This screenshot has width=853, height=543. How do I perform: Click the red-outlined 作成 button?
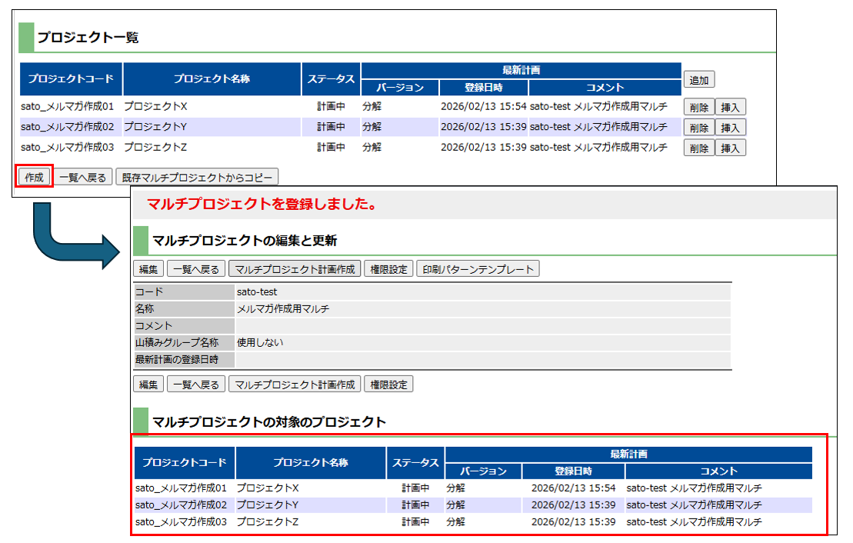pyautogui.click(x=34, y=177)
